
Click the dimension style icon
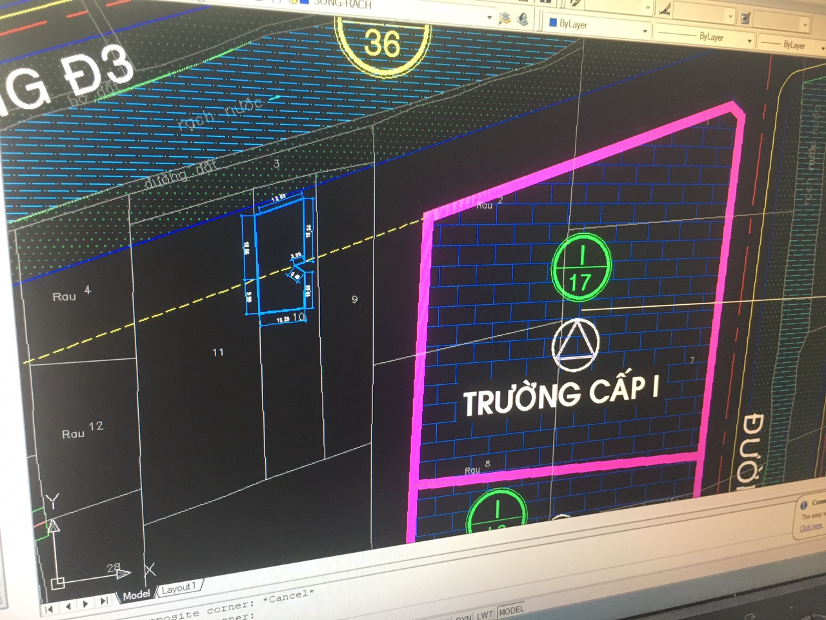[x=665, y=9]
